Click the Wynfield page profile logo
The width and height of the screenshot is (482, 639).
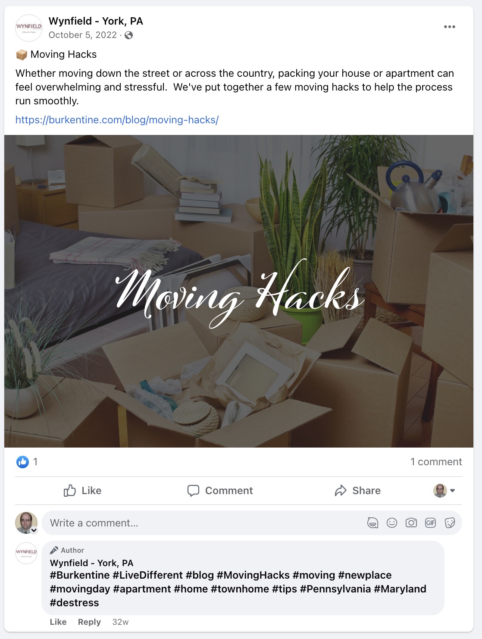point(29,28)
